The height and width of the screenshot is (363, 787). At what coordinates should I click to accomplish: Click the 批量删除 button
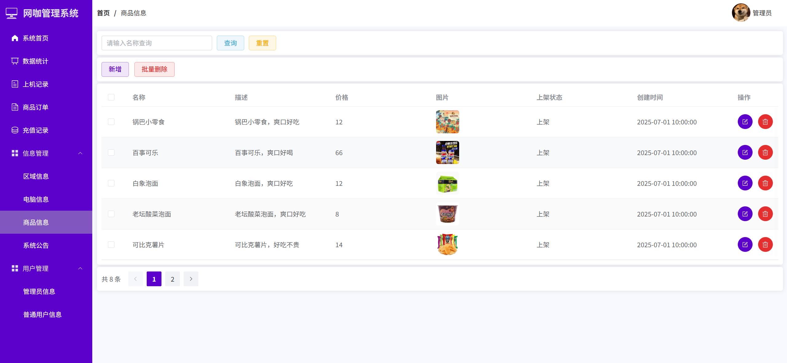(x=154, y=69)
